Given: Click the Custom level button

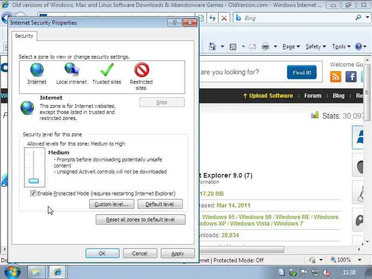Looking at the screenshot, I should coord(112,204).
